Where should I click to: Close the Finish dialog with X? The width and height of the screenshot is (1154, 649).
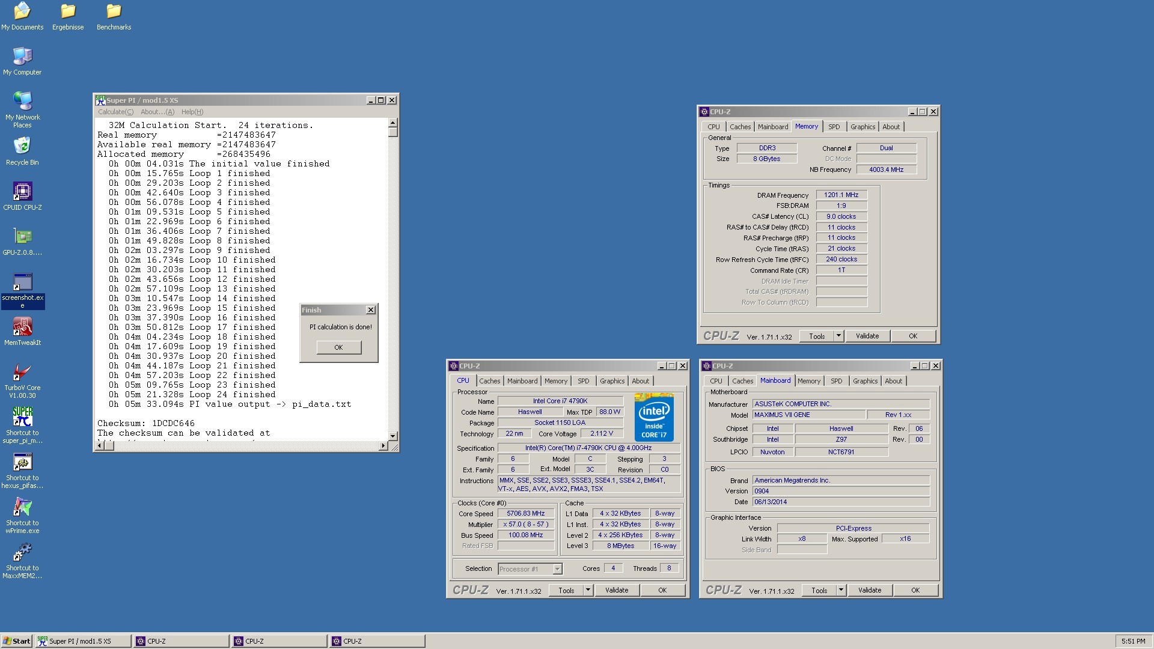pyautogui.click(x=370, y=310)
